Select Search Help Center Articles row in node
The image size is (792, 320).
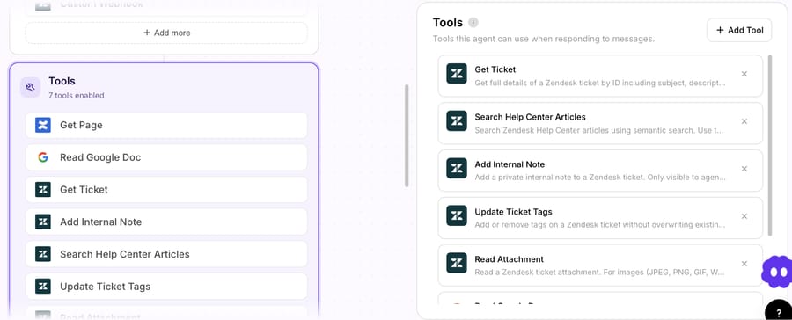pos(166,254)
